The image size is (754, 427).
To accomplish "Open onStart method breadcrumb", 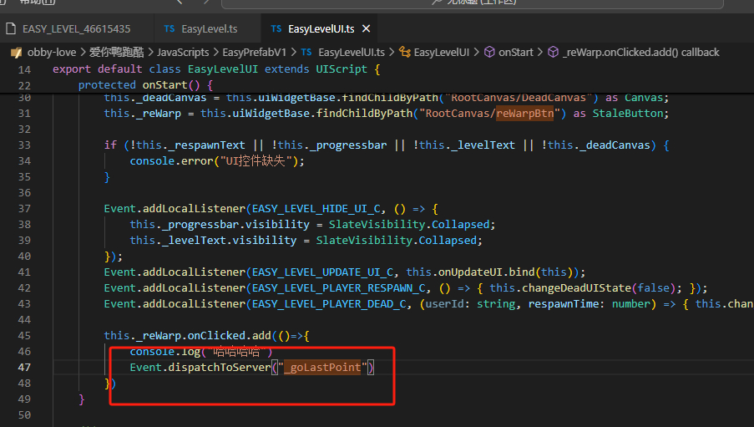I will point(515,52).
